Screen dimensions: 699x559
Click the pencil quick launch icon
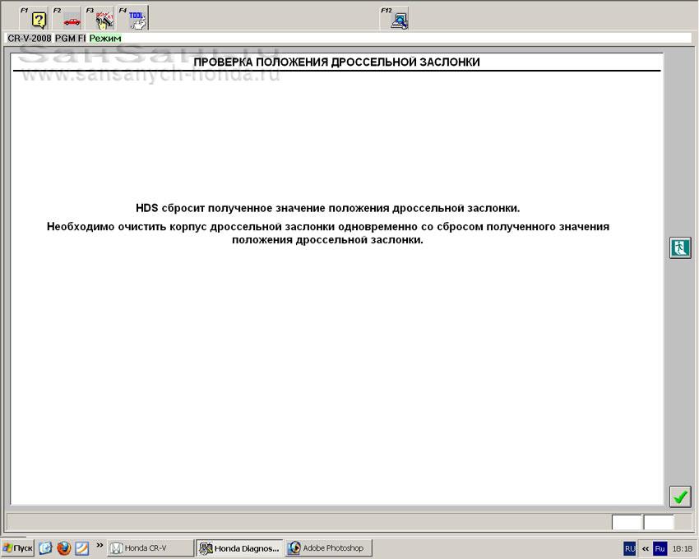(81, 548)
